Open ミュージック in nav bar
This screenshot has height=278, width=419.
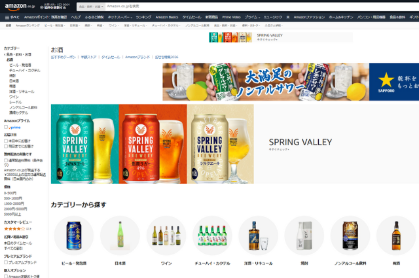coord(273,17)
